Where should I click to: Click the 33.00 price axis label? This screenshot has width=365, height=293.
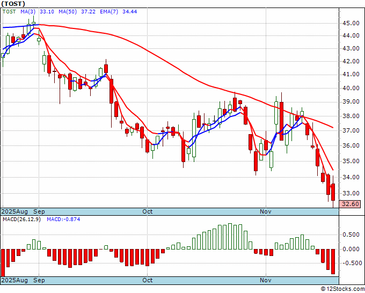point(351,193)
